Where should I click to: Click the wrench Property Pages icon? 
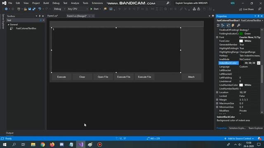(x=238, y=25)
